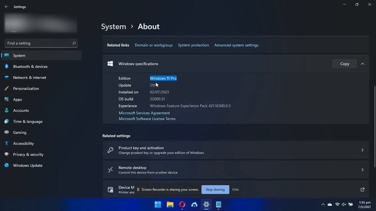
Task: Click the Windows Feature Experience Pack value
Action: [x=190, y=105]
